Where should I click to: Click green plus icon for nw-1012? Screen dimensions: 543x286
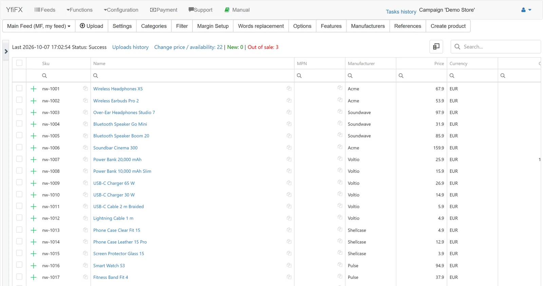[x=34, y=218]
